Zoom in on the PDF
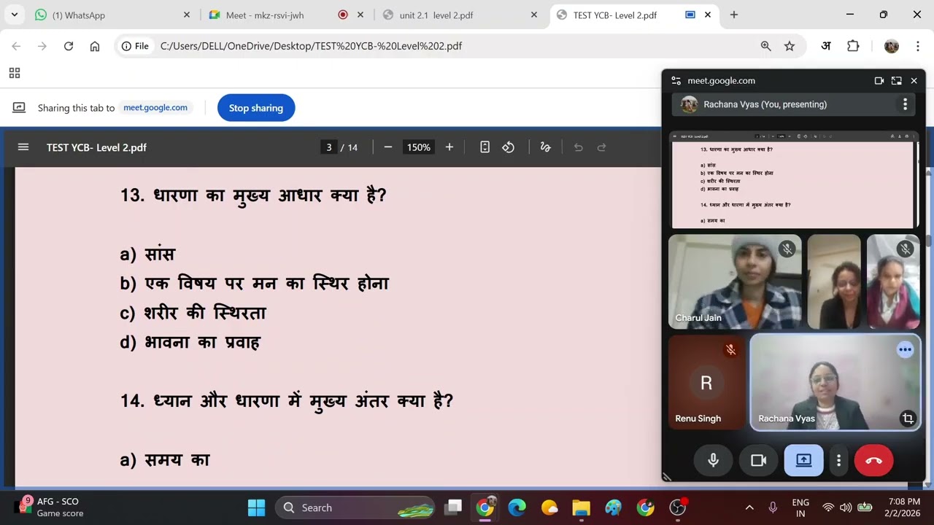 (449, 147)
